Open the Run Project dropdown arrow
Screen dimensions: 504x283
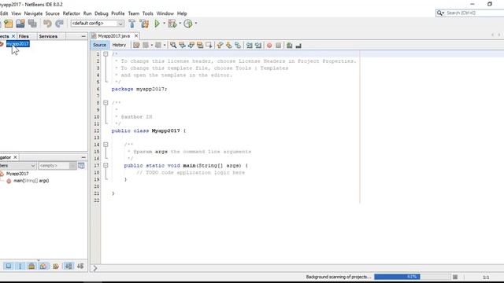pyautogui.click(x=164, y=24)
